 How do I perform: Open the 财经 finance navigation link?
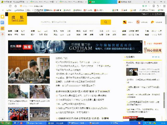point(10,35)
